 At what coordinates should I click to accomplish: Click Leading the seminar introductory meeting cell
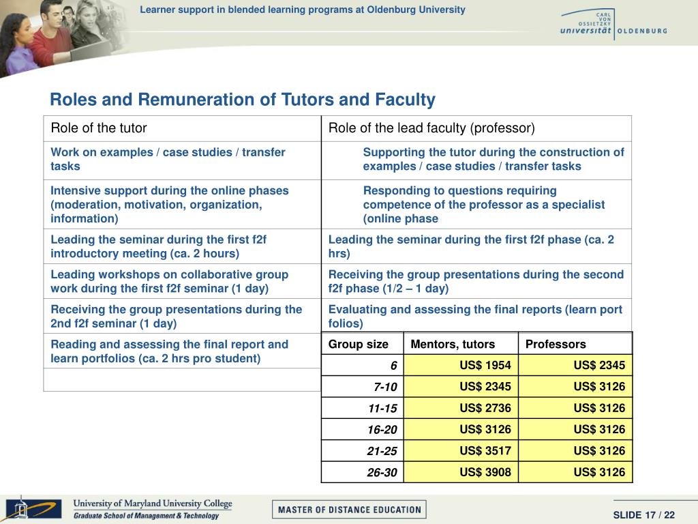(x=182, y=246)
